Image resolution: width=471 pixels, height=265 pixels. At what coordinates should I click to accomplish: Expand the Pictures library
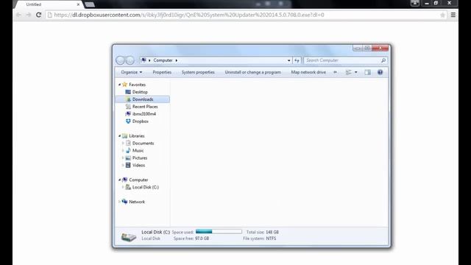[x=123, y=158]
